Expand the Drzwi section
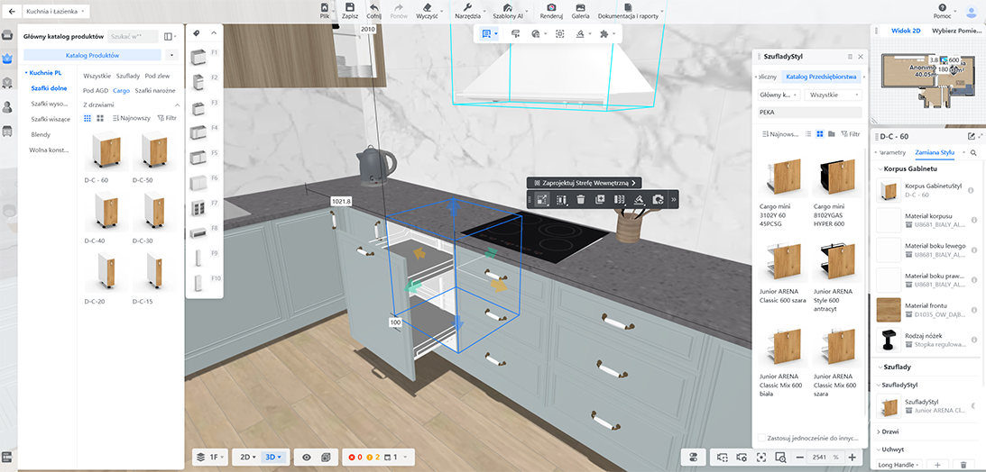986x472 pixels. pos(893,431)
